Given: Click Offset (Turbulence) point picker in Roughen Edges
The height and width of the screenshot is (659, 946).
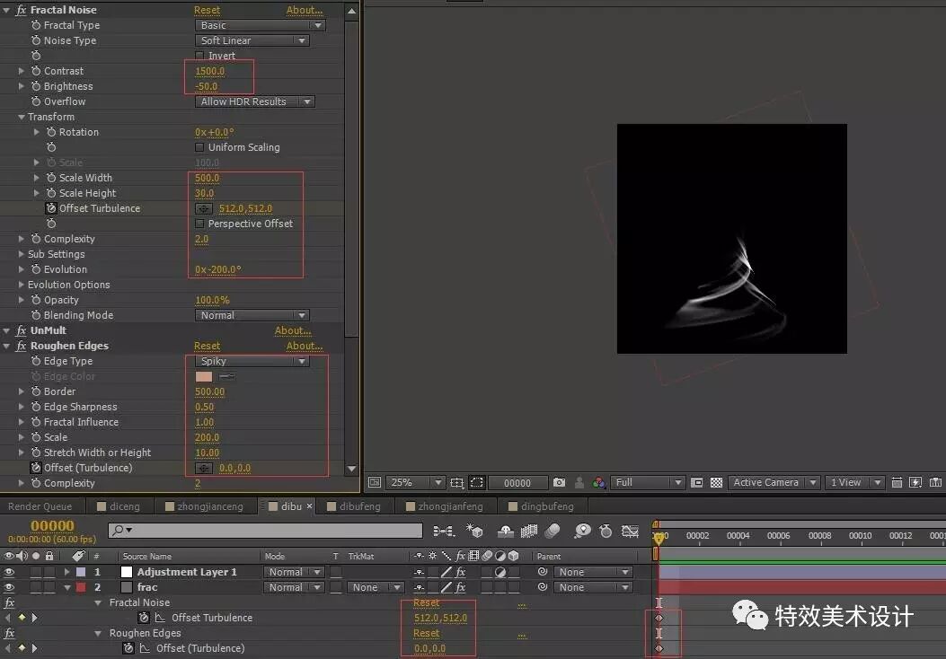Looking at the screenshot, I should [203, 469].
